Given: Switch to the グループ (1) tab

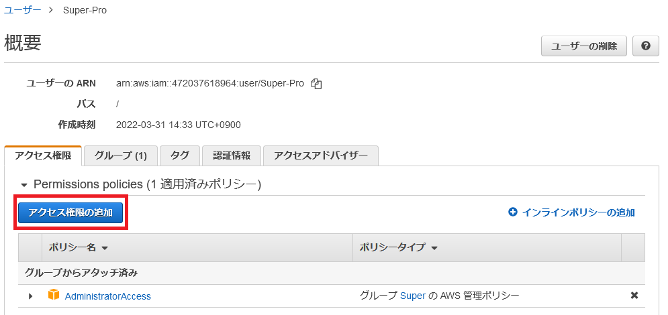Looking at the screenshot, I should pyautogui.click(x=121, y=155).
